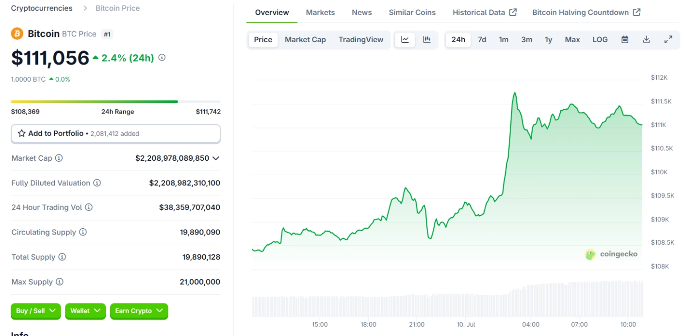This screenshot has width=684, height=336.
Task: Click the Market Cap info icon
Action: pyautogui.click(x=59, y=158)
